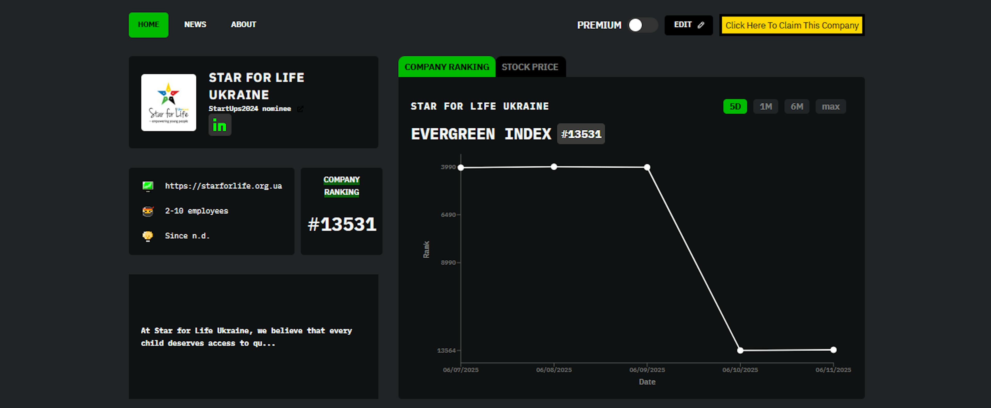Go to the NEWS page
The width and height of the screenshot is (991, 408).
pyautogui.click(x=195, y=25)
